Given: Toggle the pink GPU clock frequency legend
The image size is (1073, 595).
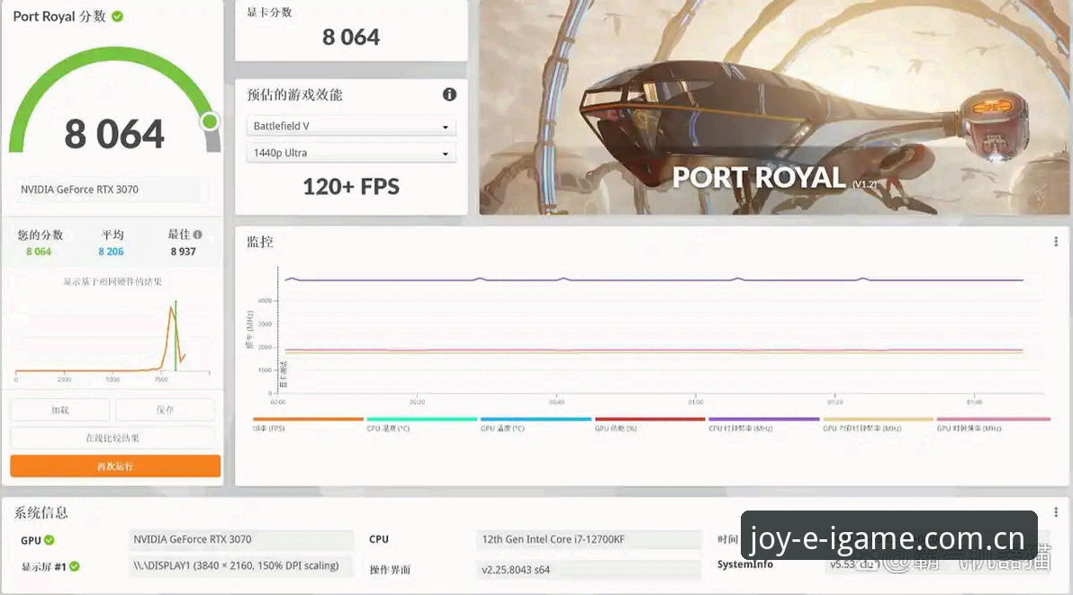Looking at the screenshot, I should 992,424.
